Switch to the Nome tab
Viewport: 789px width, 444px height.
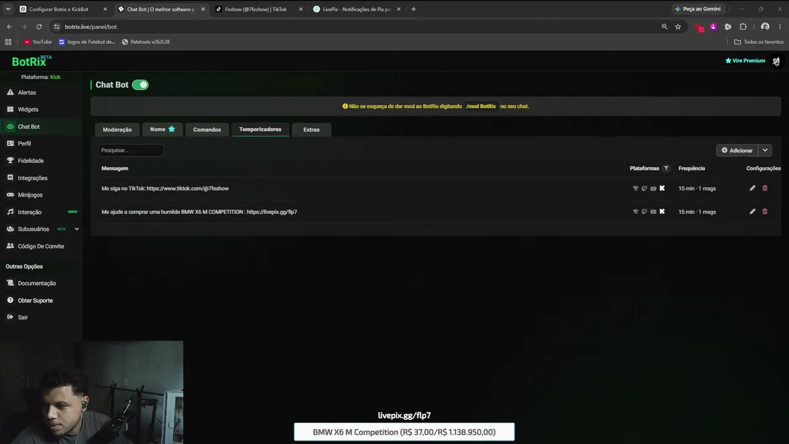(x=162, y=129)
